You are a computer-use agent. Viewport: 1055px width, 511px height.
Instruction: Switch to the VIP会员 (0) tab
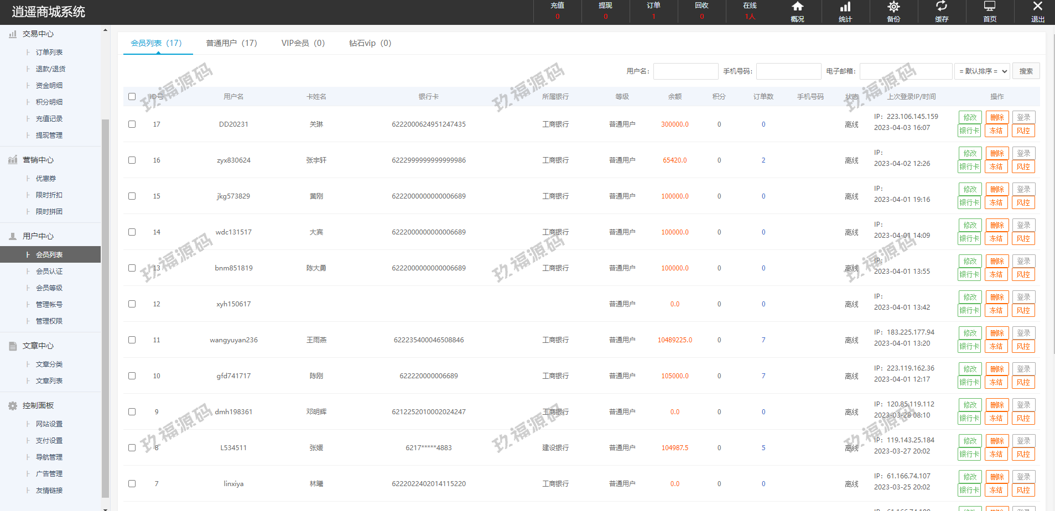(x=303, y=43)
